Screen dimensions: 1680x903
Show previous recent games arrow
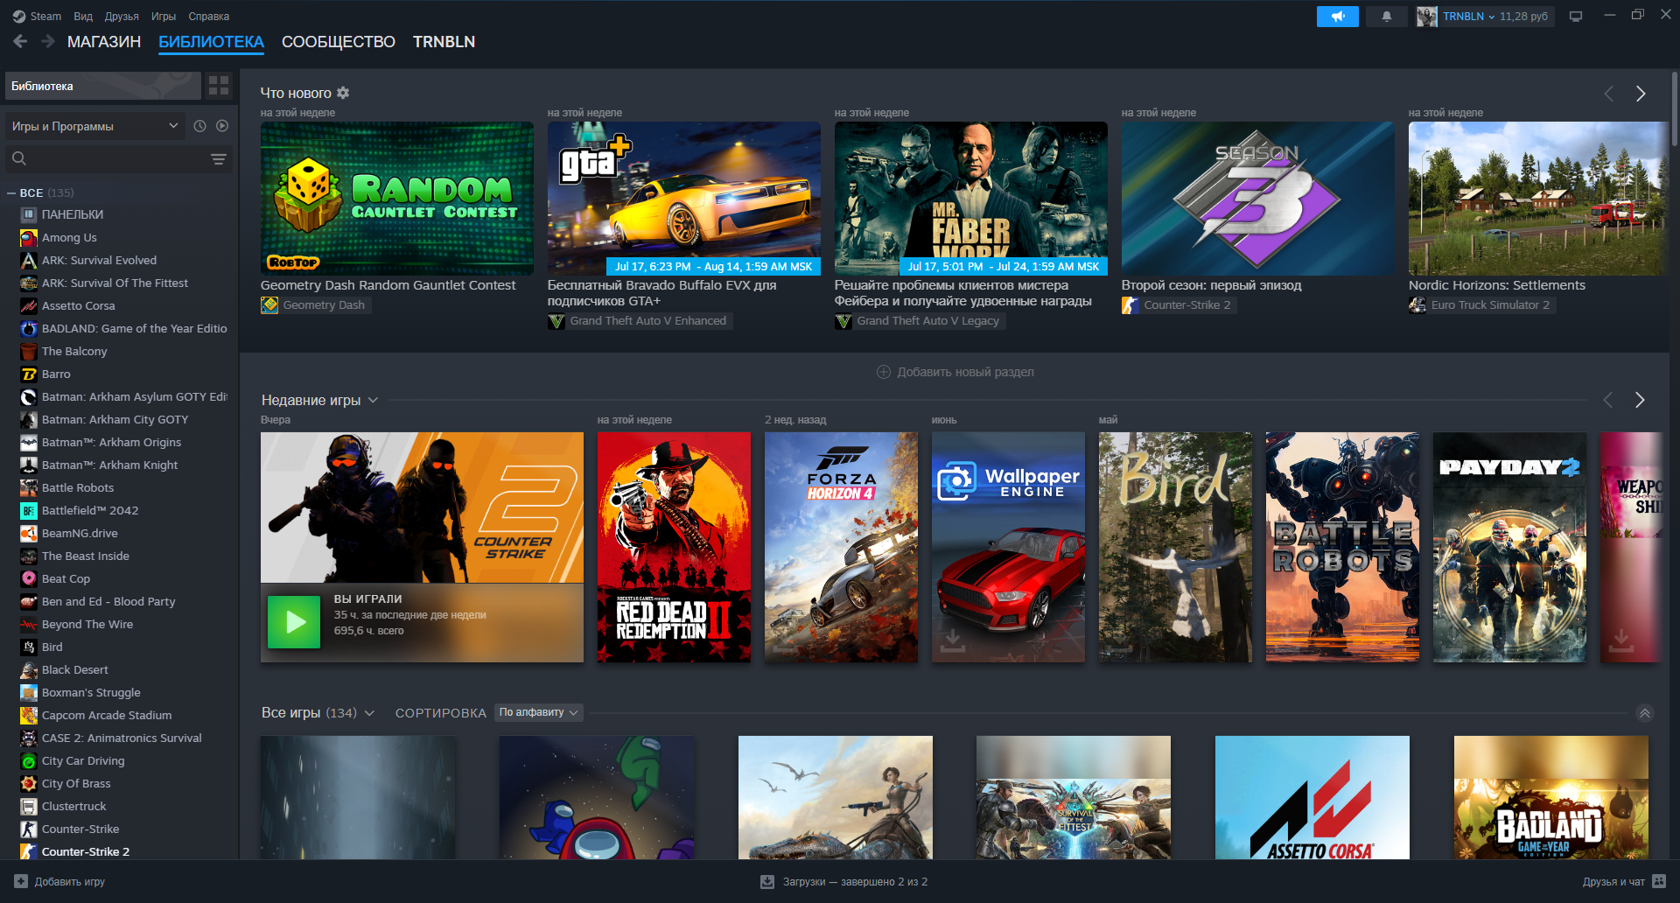coord(1608,400)
